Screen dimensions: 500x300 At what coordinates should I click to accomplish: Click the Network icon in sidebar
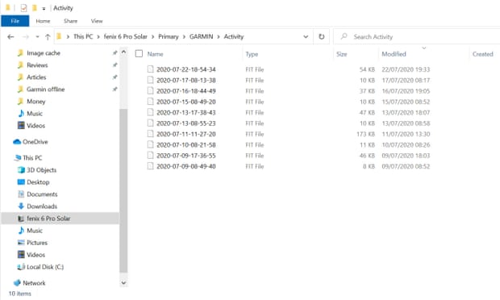[x=17, y=283]
